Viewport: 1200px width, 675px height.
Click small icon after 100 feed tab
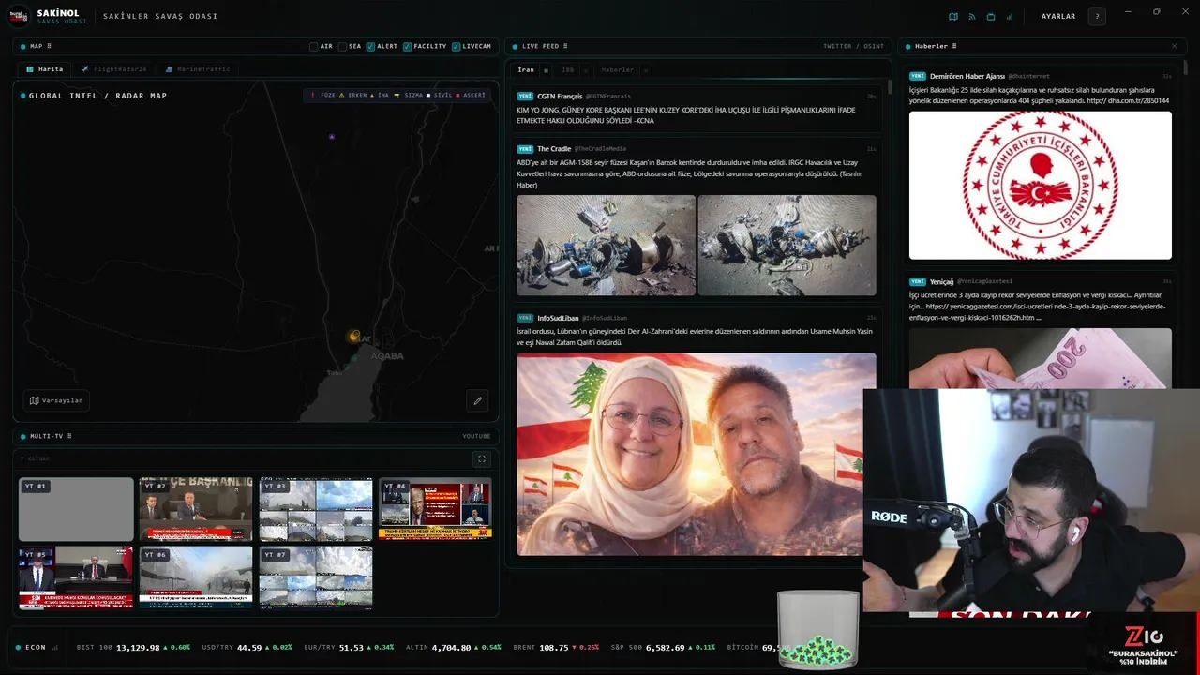(x=586, y=70)
